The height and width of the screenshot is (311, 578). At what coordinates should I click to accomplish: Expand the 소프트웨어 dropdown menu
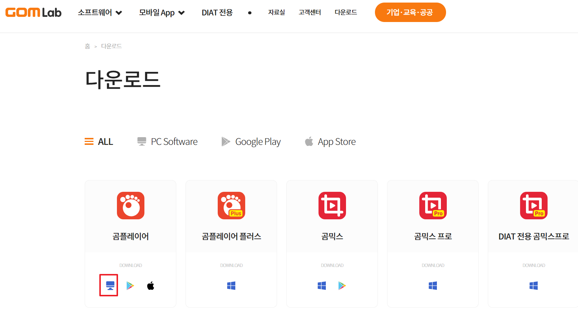pos(100,12)
